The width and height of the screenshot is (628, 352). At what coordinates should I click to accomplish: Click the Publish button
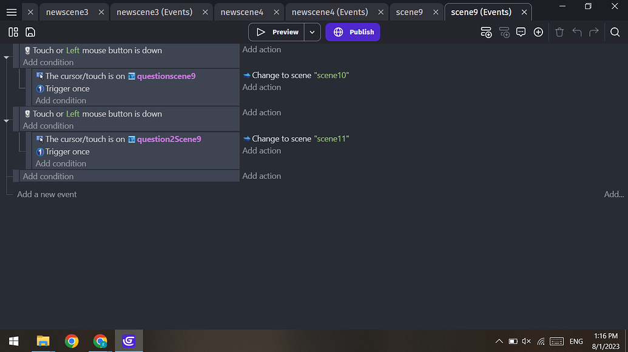point(353,32)
